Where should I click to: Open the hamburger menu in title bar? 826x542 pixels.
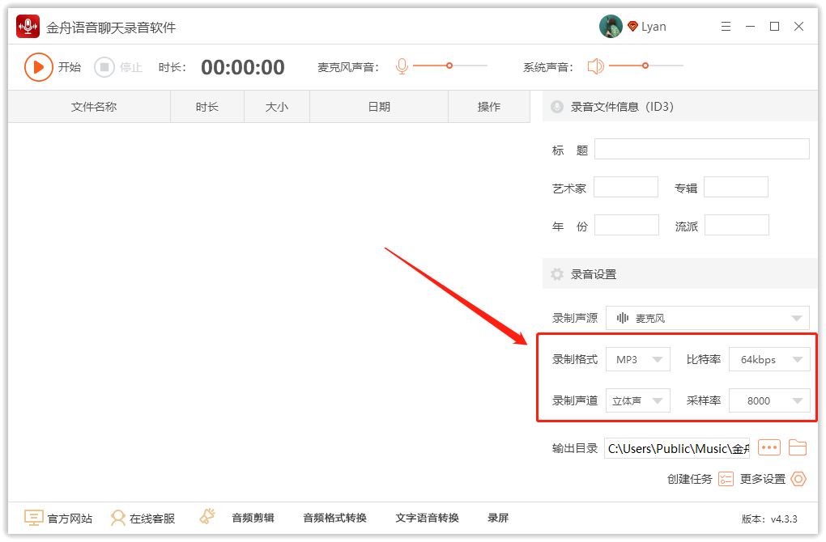(726, 27)
